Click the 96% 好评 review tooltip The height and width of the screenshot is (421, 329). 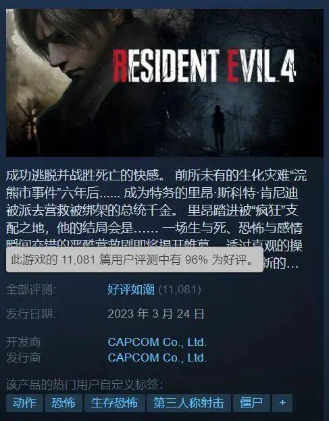[134, 259]
